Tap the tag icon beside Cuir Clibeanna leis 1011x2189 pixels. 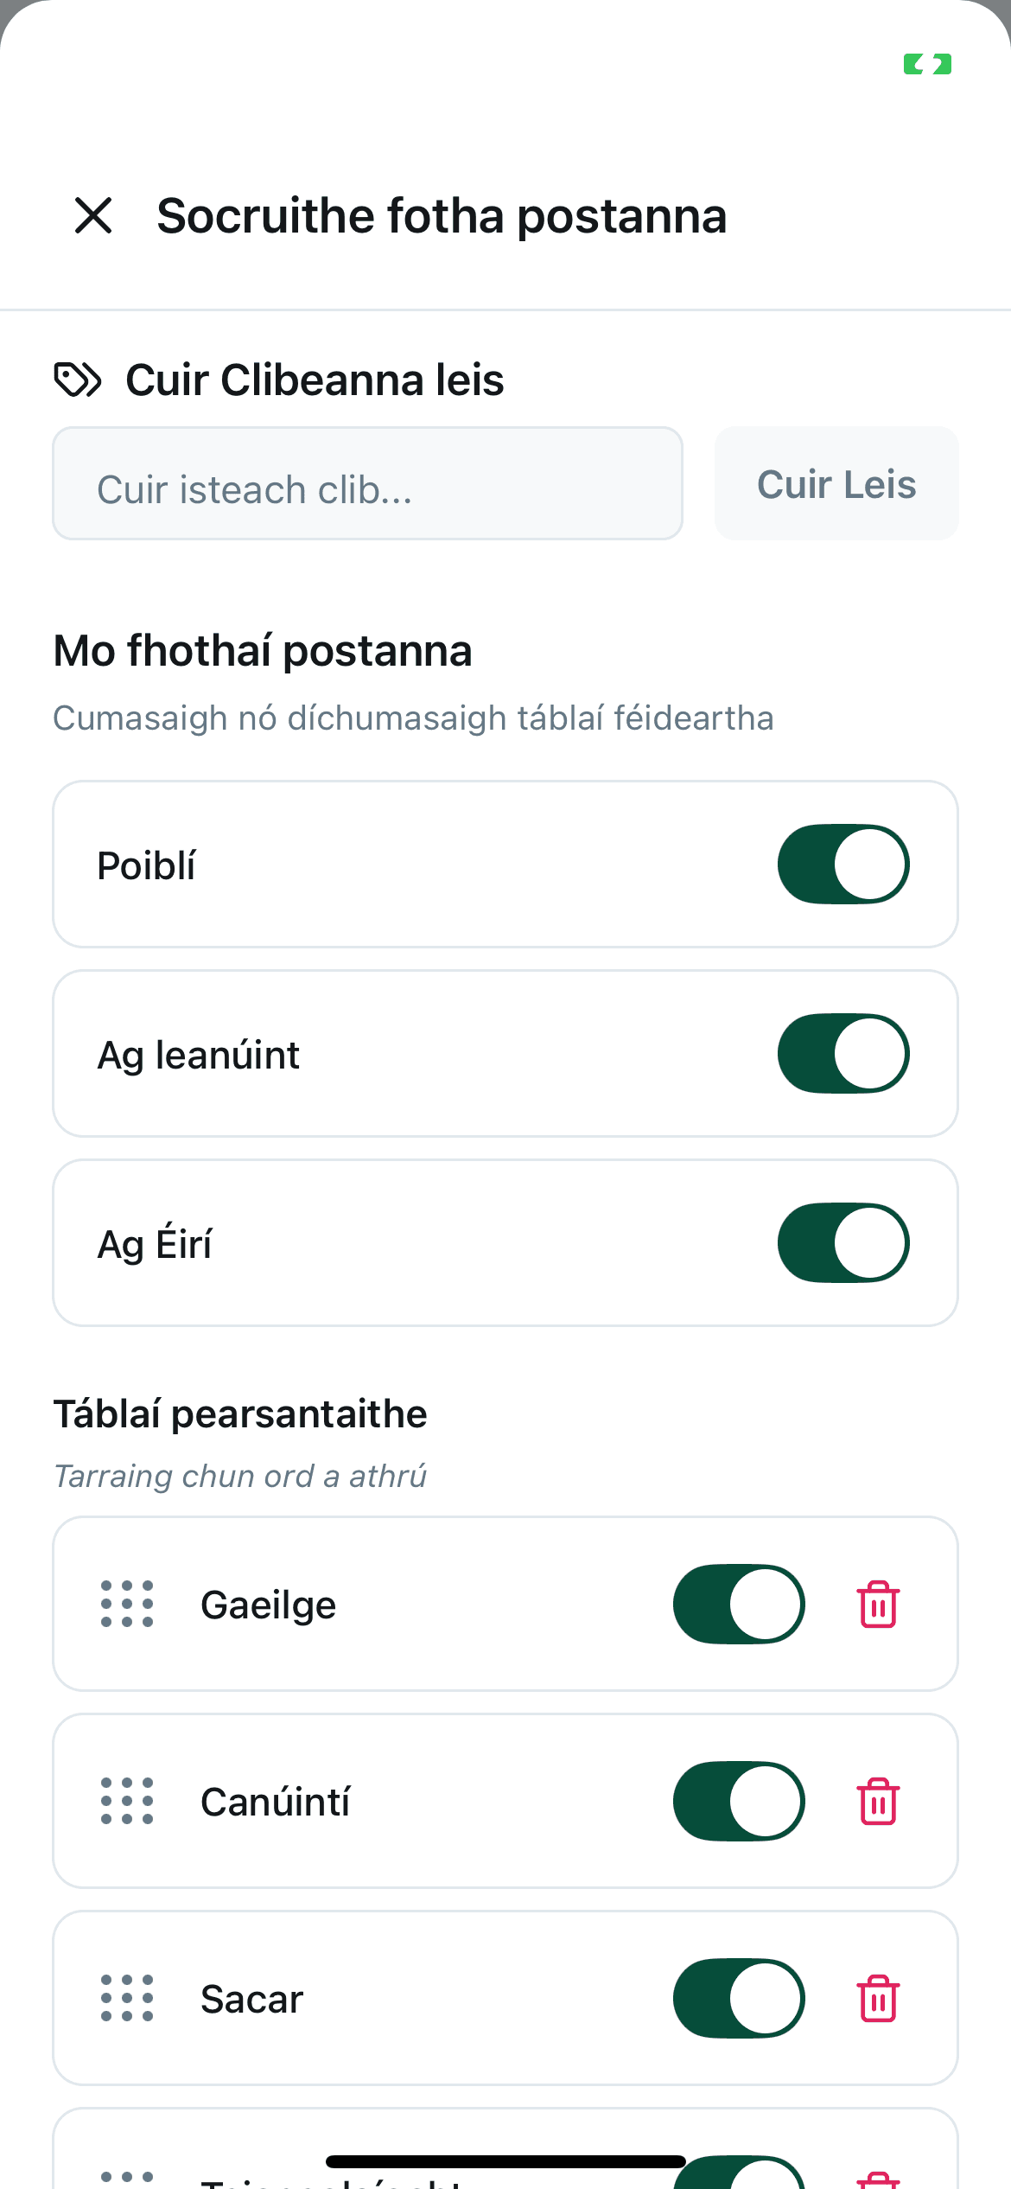[x=78, y=380]
